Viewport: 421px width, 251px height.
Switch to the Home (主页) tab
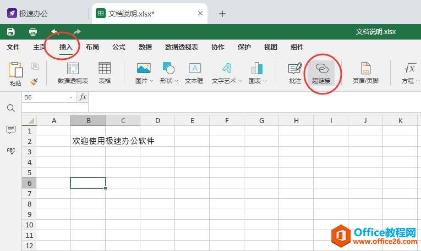click(40, 47)
